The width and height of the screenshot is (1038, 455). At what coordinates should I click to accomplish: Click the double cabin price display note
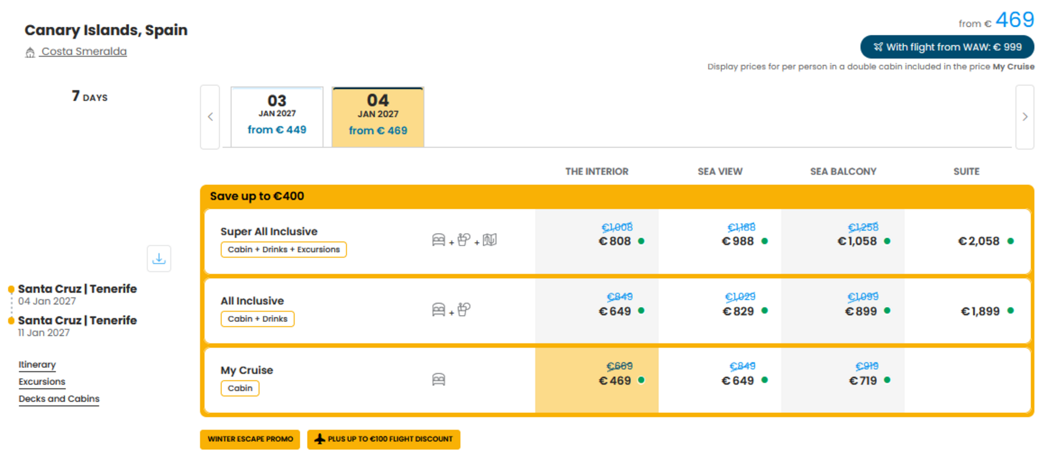871,67
